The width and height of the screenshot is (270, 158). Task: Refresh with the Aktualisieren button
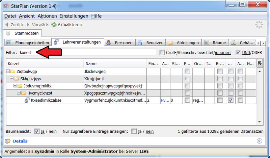coord(66,25)
